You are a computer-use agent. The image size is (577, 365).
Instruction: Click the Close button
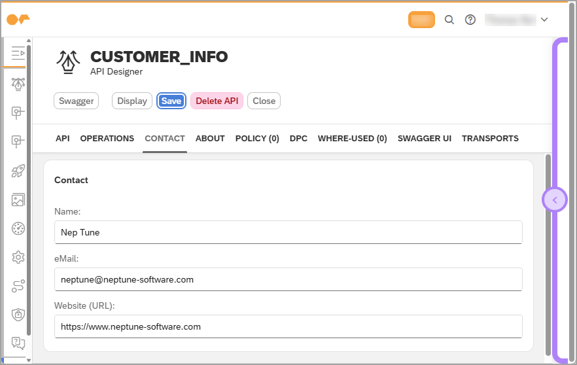tap(264, 101)
